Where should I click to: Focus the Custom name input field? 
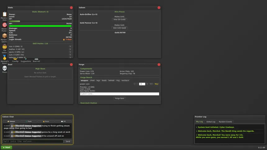coord(120,94)
